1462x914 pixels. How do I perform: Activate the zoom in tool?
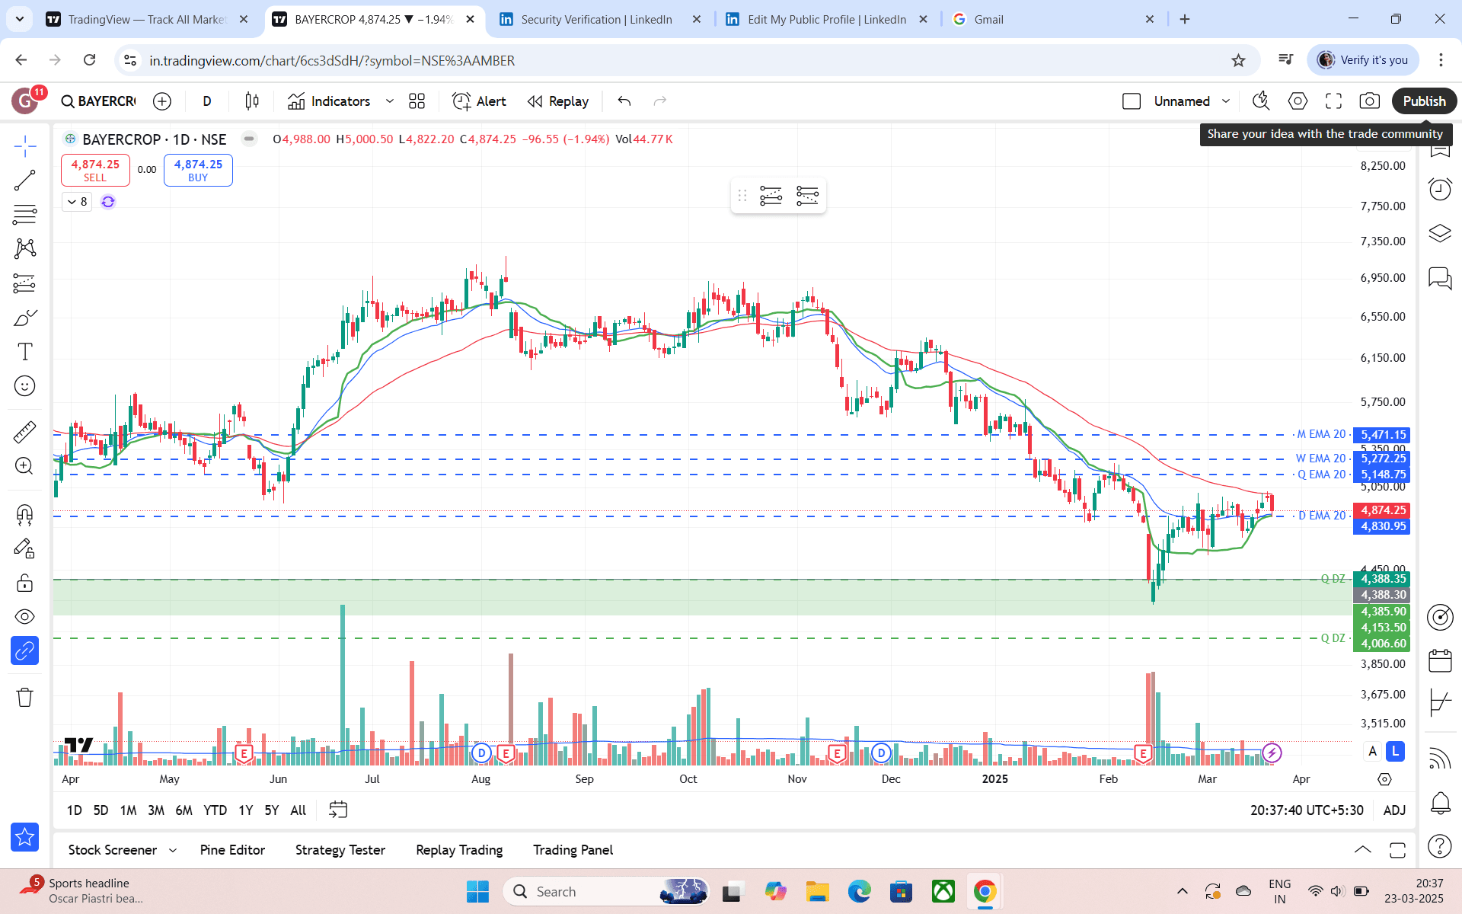click(24, 466)
